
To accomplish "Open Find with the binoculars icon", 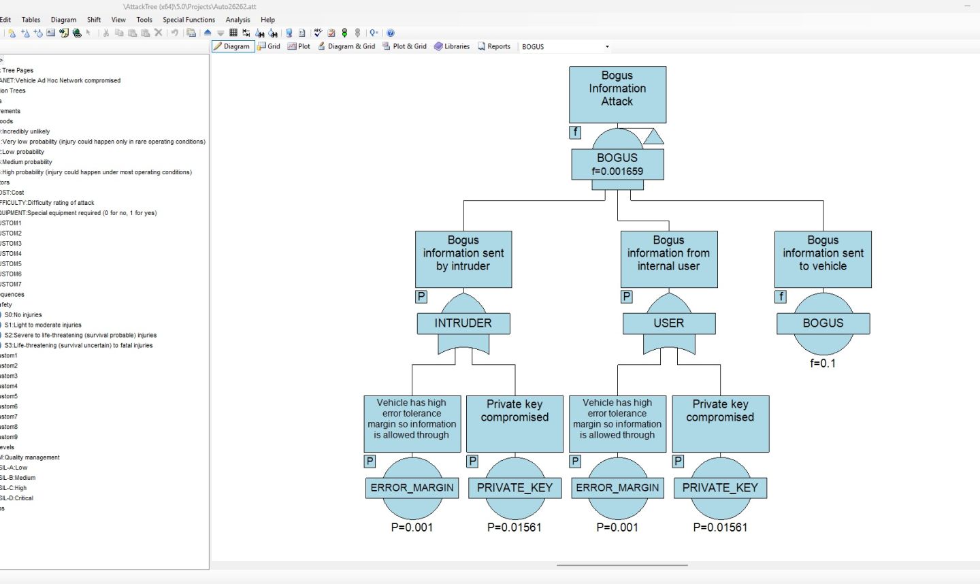I will point(259,33).
